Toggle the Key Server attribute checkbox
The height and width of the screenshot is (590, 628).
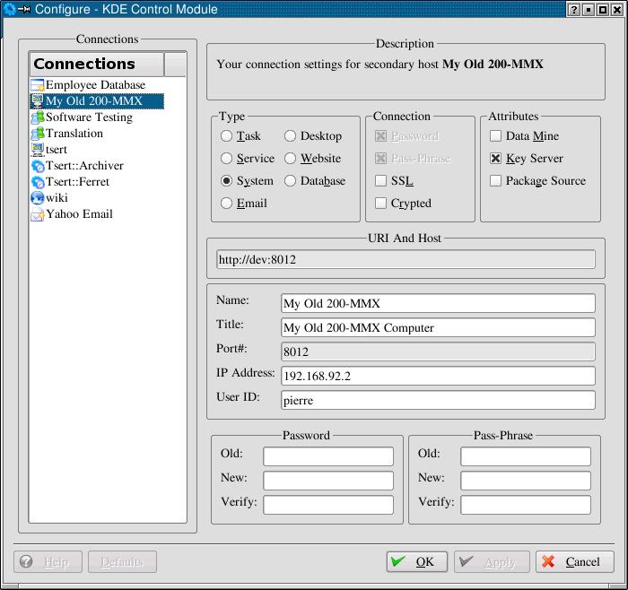496,159
